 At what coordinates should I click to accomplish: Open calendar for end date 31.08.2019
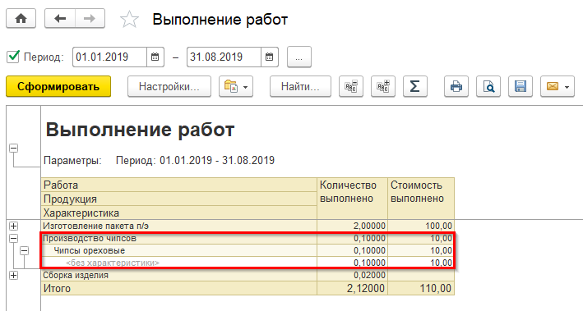pos(270,57)
